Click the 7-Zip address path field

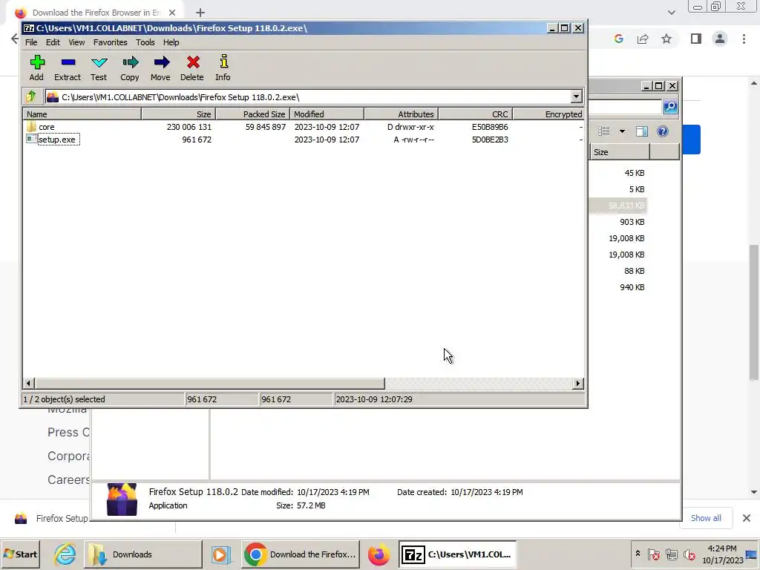(x=308, y=97)
